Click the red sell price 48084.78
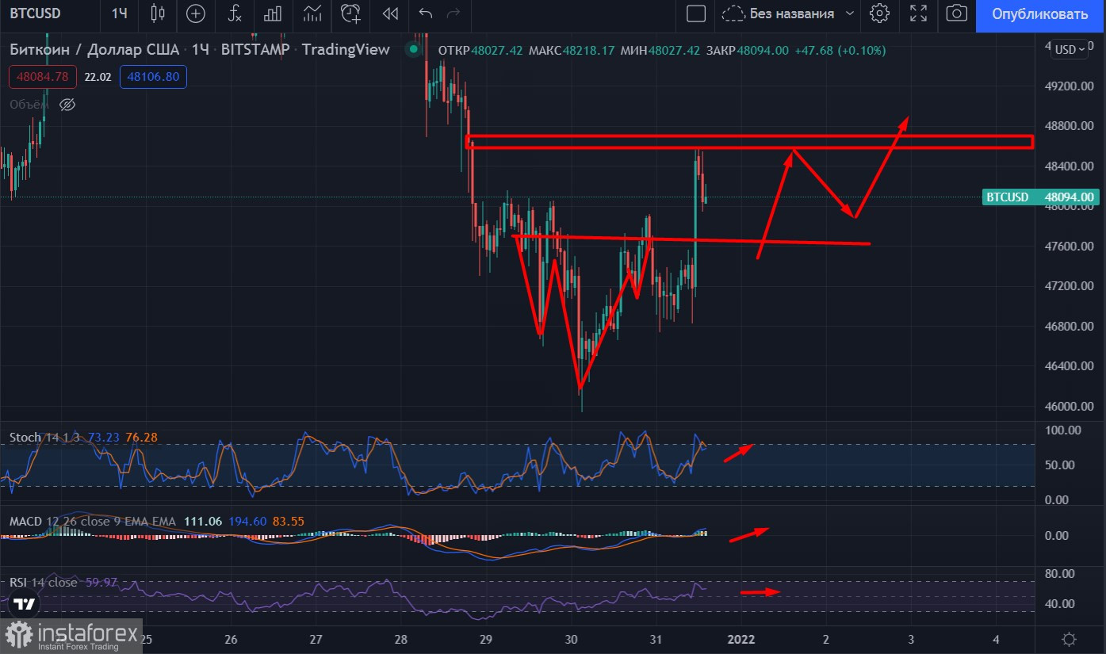The width and height of the screenshot is (1106, 654). pyautogui.click(x=42, y=77)
